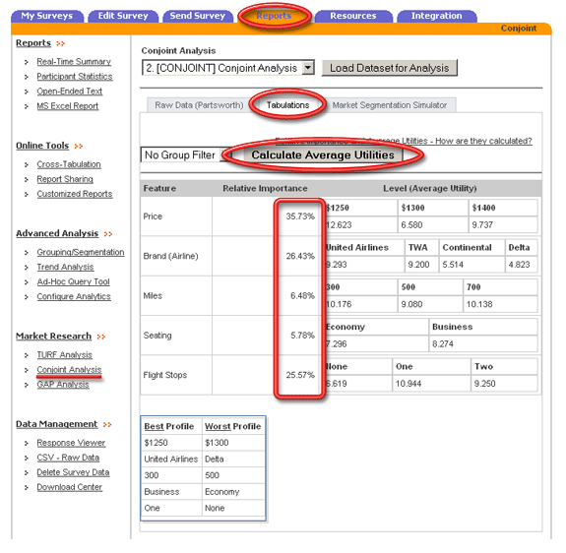Screen dimensions: 566x553
Task: Open Participant Statistics link
Action: [x=75, y=77]
